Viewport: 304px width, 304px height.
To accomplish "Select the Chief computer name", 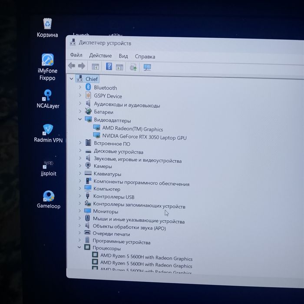I will click(92, 79).
